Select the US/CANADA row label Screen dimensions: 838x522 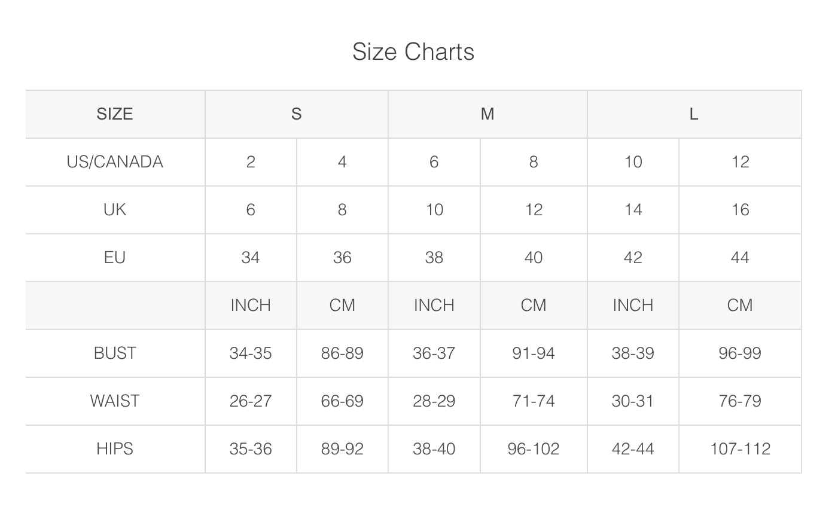(115, 161)
